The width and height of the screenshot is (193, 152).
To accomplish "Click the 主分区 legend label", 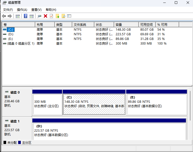I will click(x=26, y=143).
